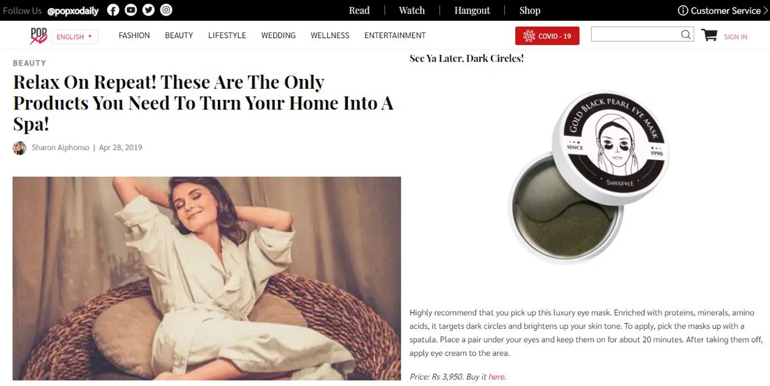
Task: Open the YouTube channel icon
Action: click(x=131, y=10)
